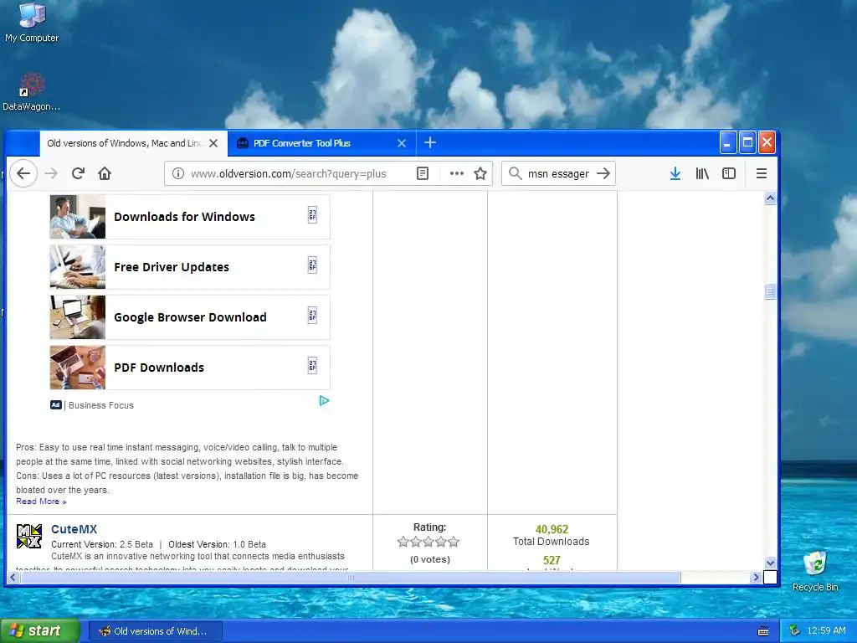
Task: Open the CuteMX program link
Action: [74, 529]
